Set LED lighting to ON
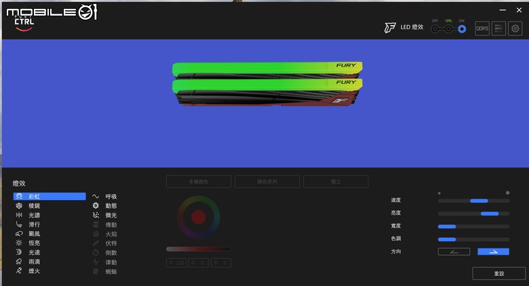 pos(462,29)
